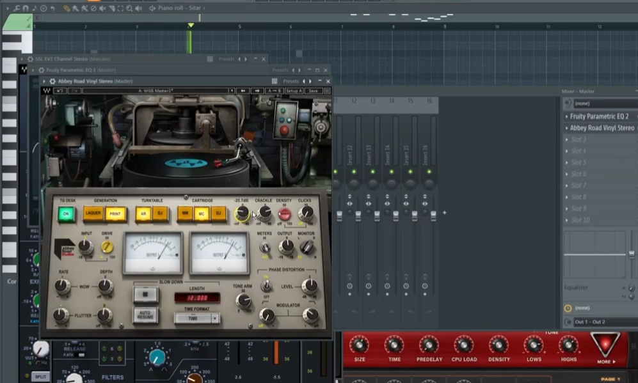Toggle the TG DESK ON switch
Screen dimensions: 638x383
tap(66, 214)
